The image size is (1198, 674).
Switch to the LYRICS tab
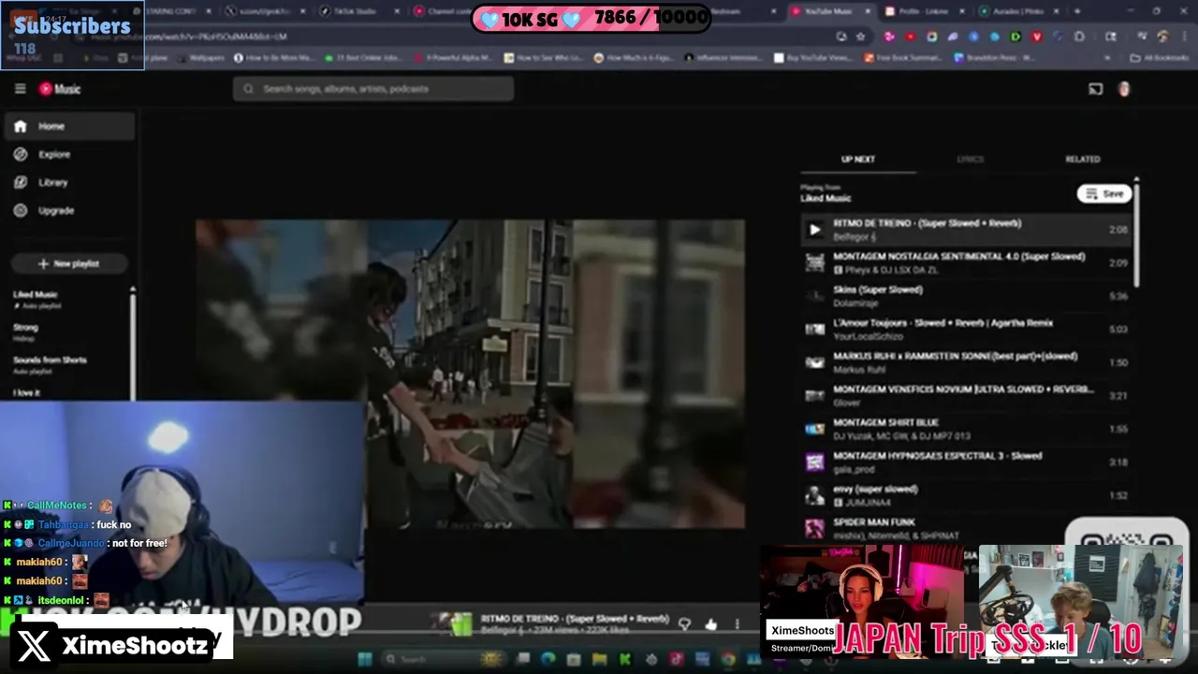[x=970, y=159]
